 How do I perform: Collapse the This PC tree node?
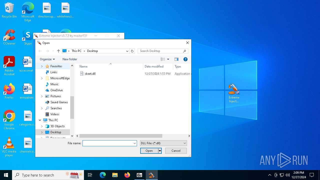(x=40, y=120)
